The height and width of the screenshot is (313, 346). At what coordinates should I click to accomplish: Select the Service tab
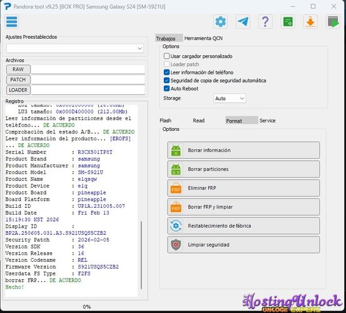267,121
